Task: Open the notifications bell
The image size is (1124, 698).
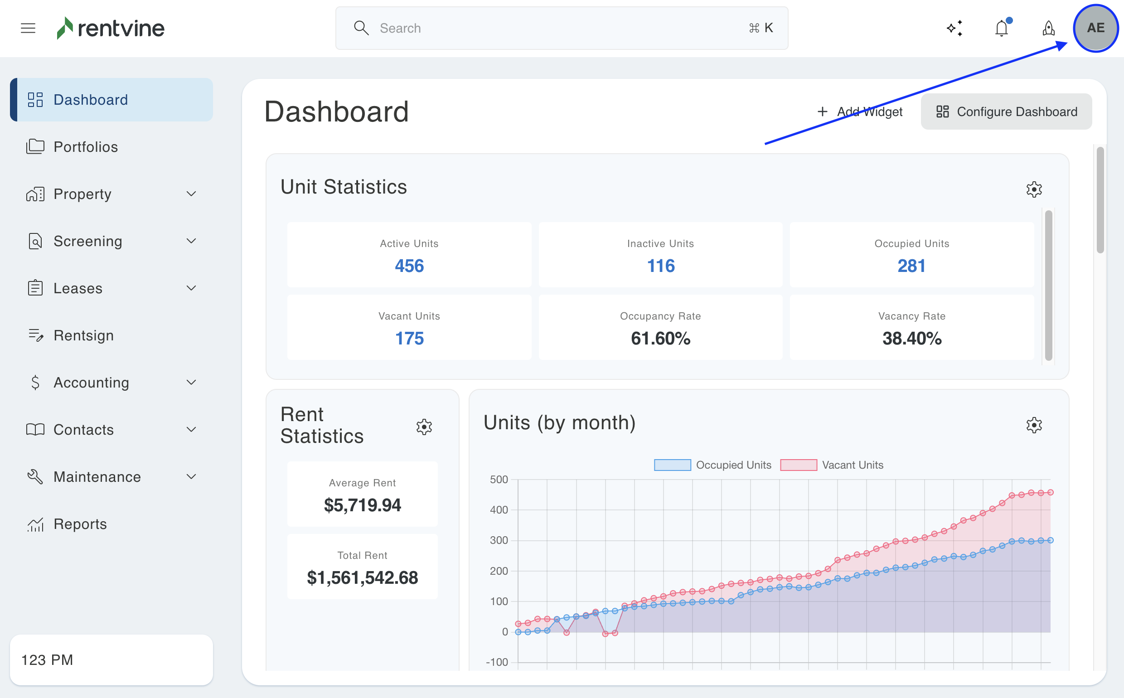Action: coord(1001,28)
